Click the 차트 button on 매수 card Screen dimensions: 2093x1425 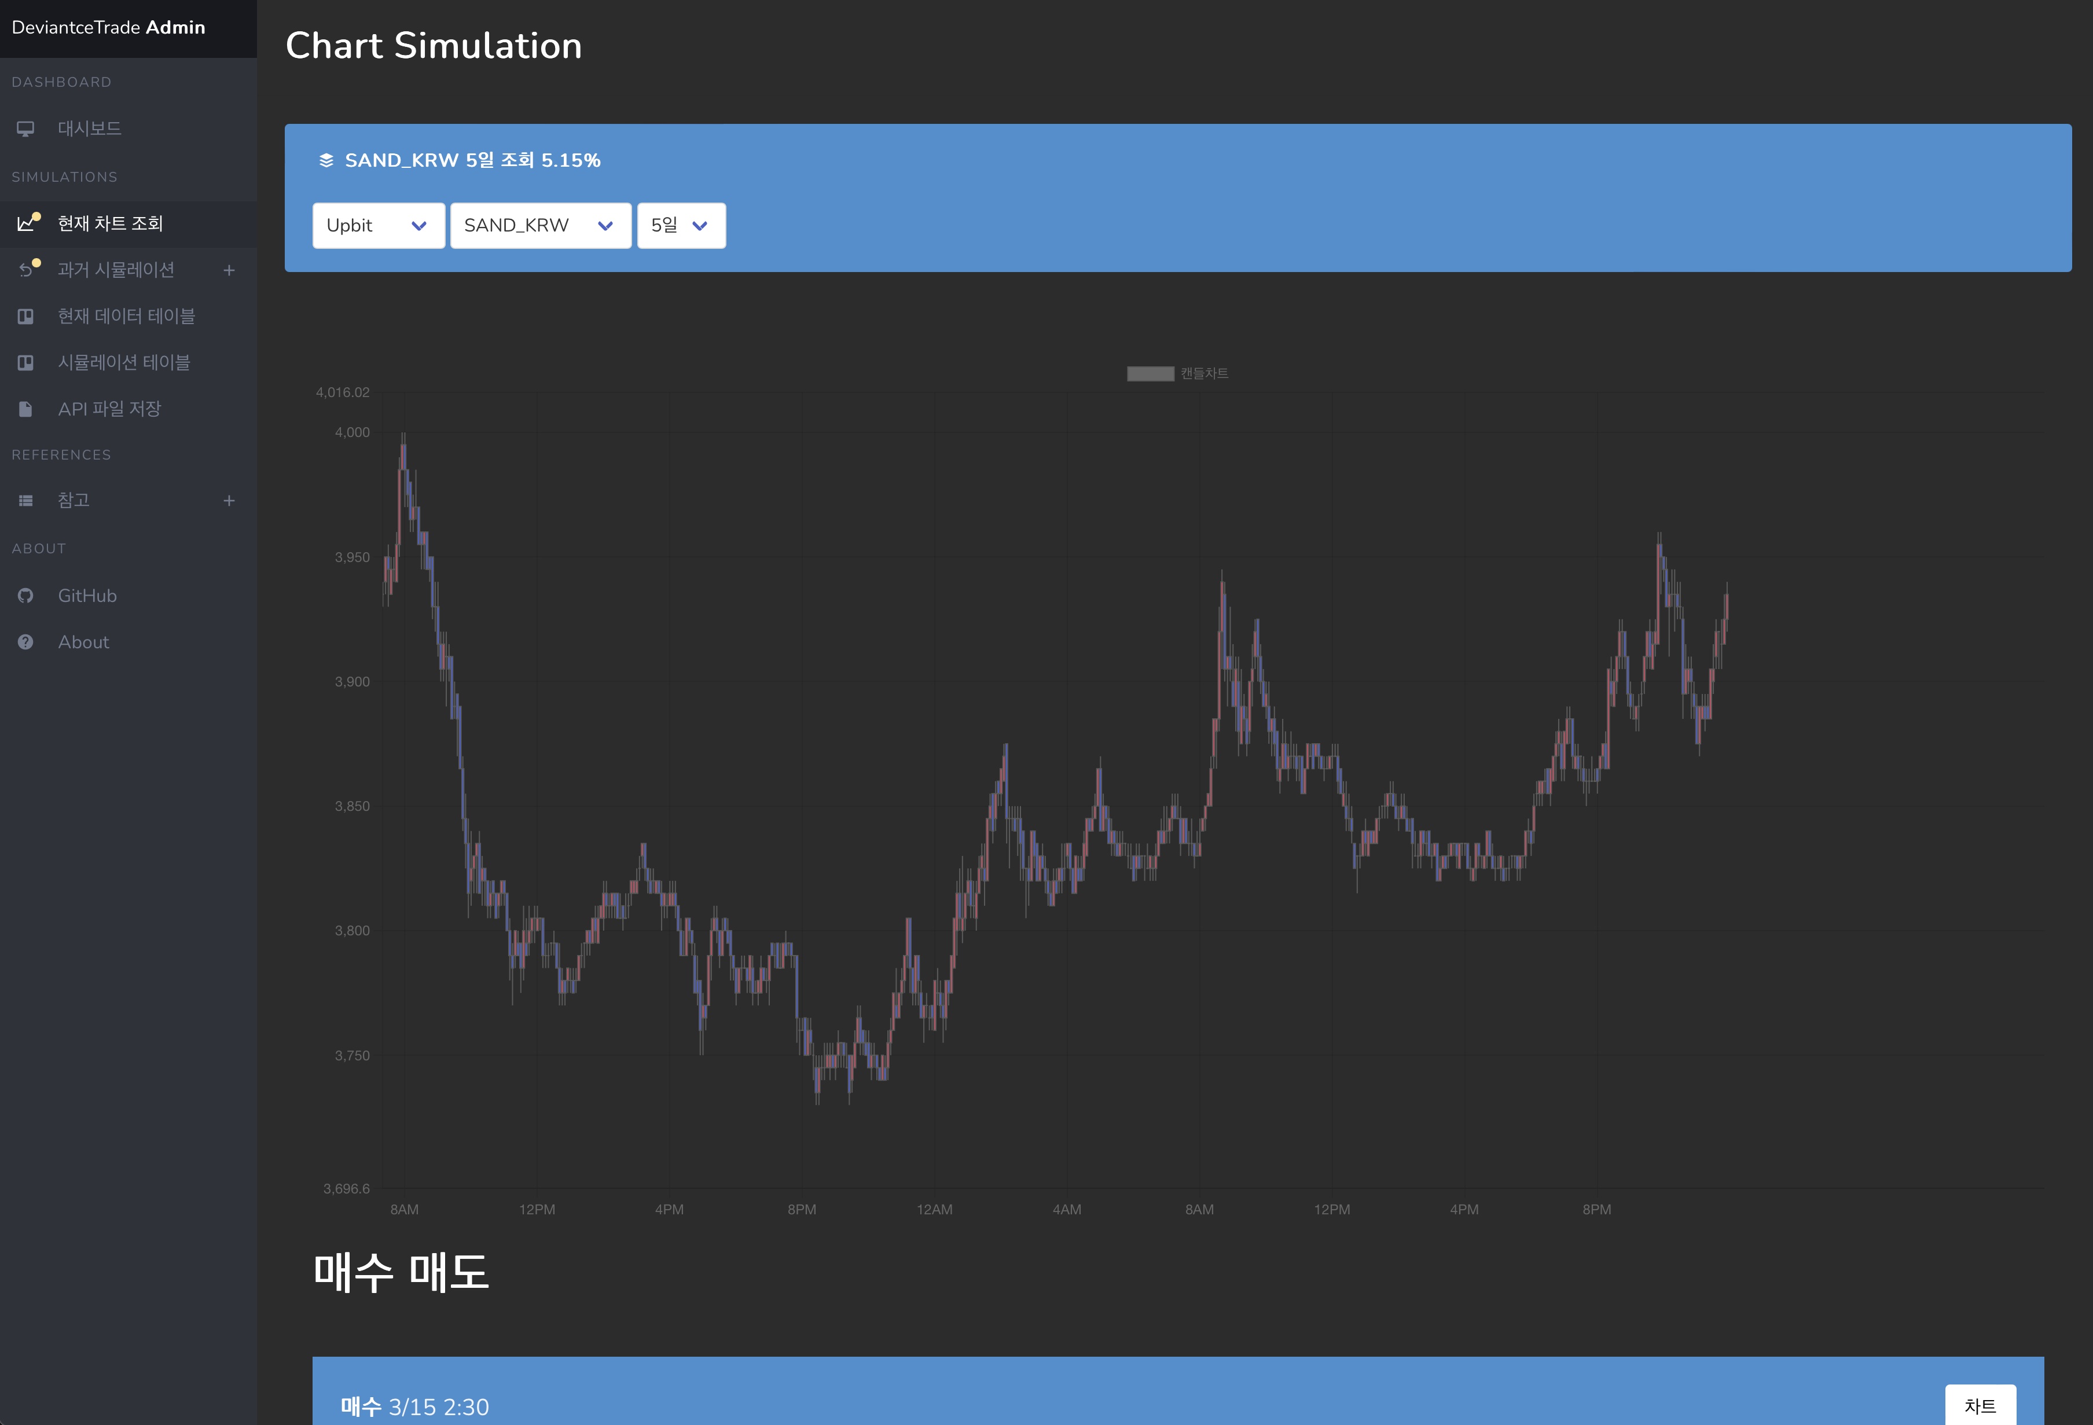coord(1980,1405)
